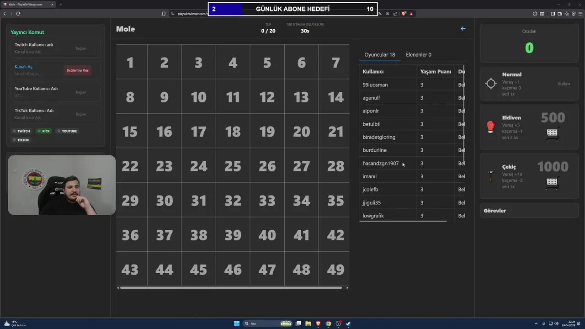Reload the page with the browser refresh icon
Screen dimensions: 585x329
point(18,14)
